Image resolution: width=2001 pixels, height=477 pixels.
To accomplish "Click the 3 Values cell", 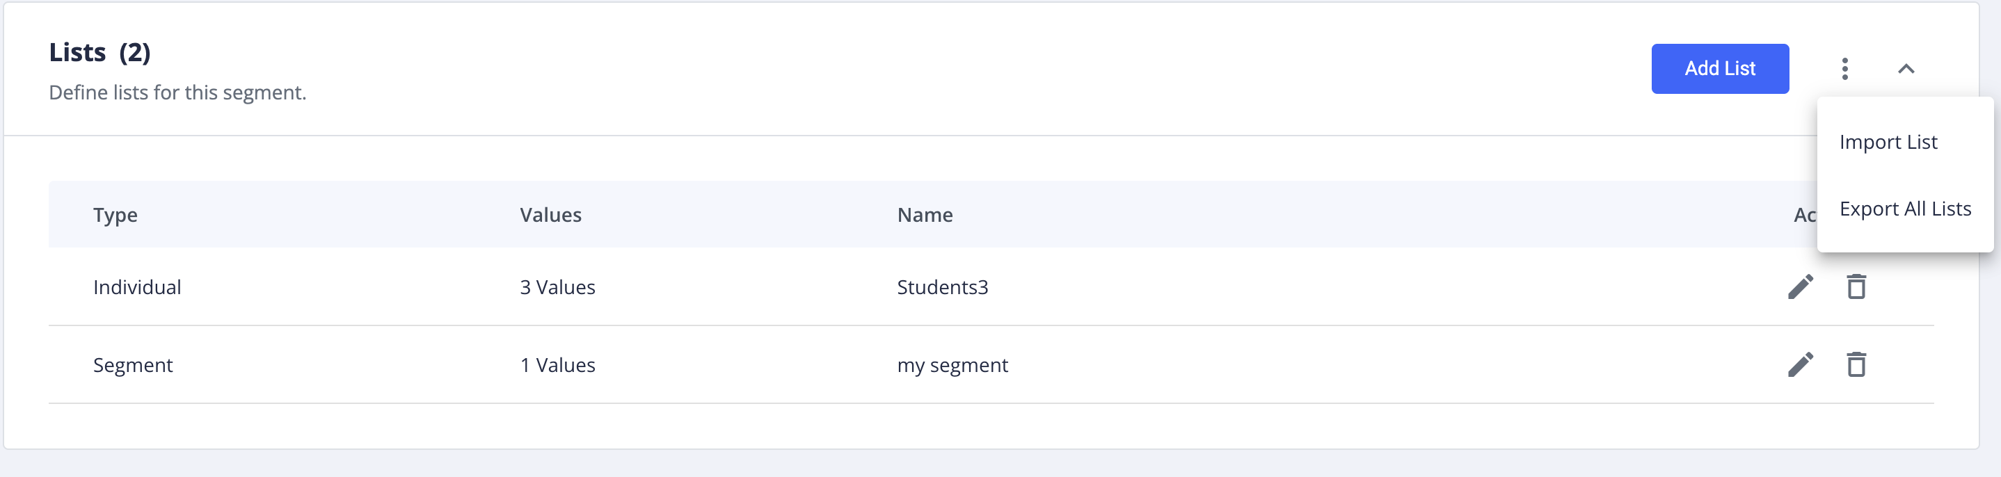I will pos(557,287).
